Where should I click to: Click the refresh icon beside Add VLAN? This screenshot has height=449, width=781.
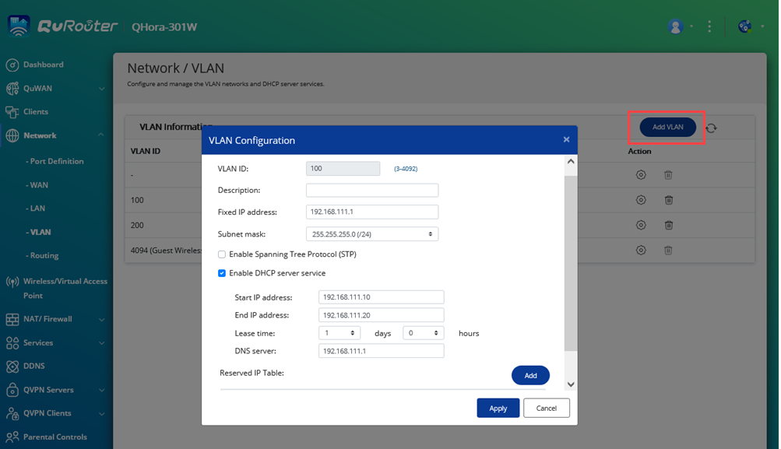coord(712,127)
